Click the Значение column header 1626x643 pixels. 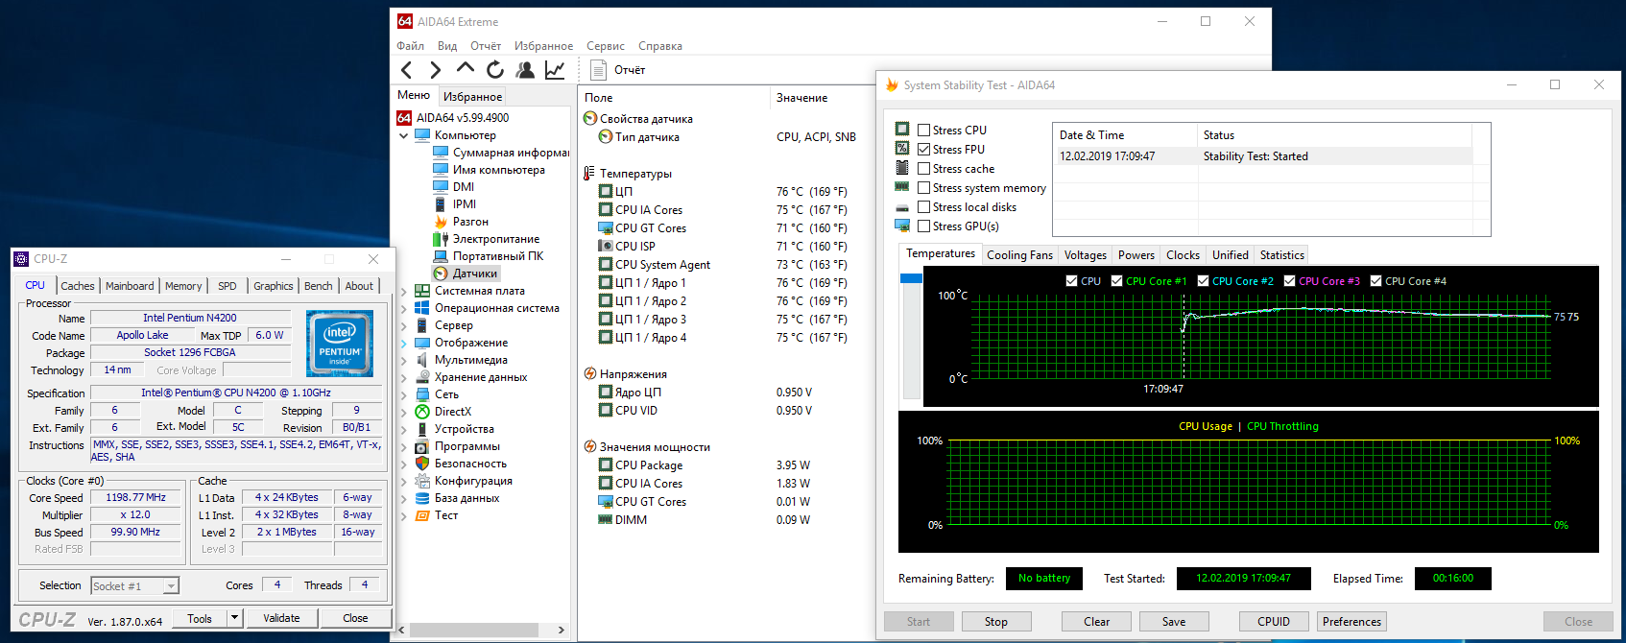click(x=801, y=98)
